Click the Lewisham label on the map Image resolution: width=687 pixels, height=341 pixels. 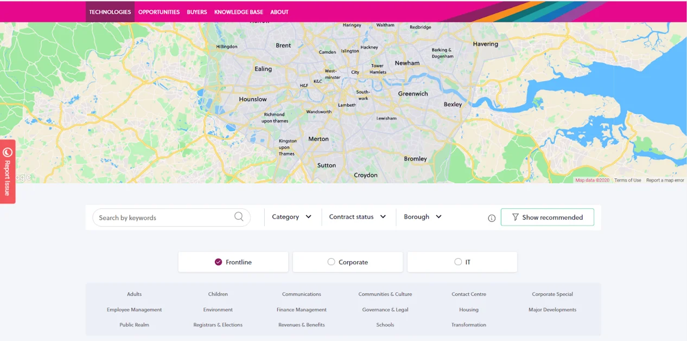coord(386,118)
